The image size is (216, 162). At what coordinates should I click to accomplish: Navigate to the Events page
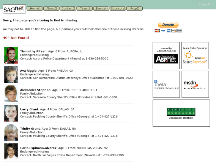click(101, 9)
